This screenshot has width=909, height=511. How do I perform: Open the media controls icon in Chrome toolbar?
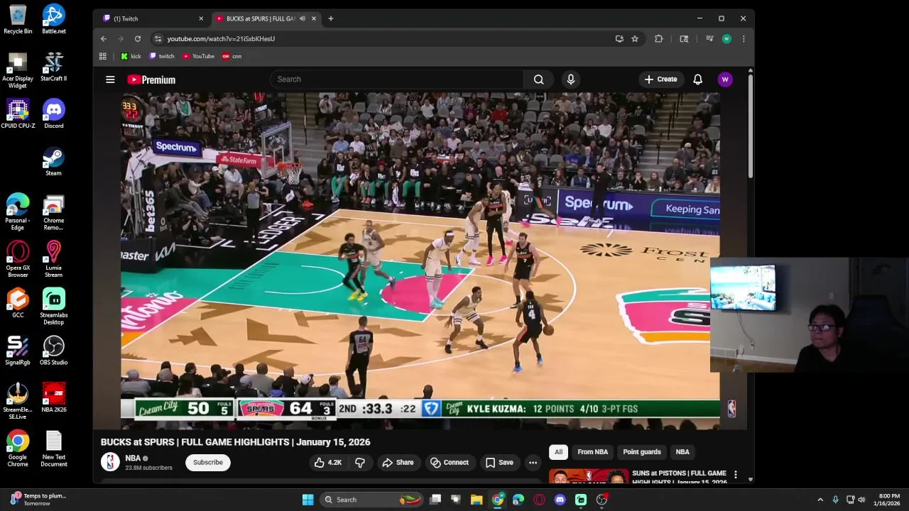[x=709, y=39]
